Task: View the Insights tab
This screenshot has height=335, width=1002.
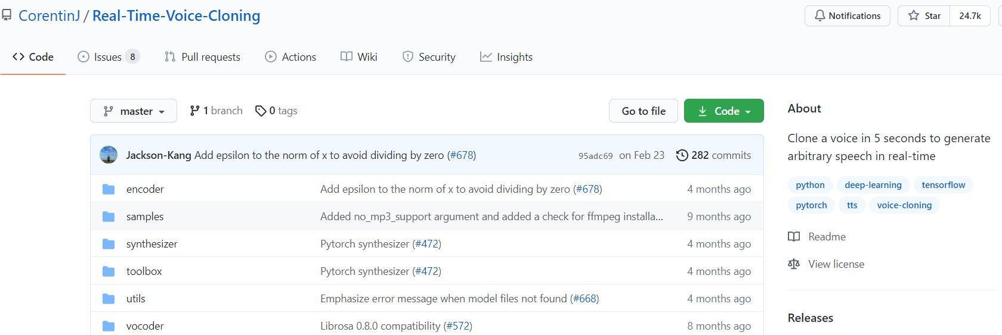Action: pos(506,57)
